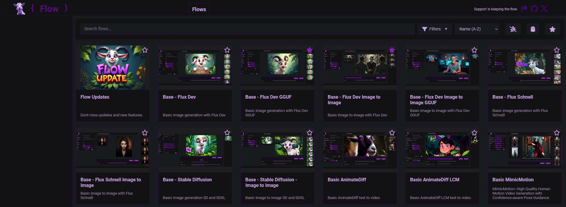Click the Base - Stable Diffusion title
Image resolution: width=566 pixels, height=207 pixels.
click(x=187, y=180)
